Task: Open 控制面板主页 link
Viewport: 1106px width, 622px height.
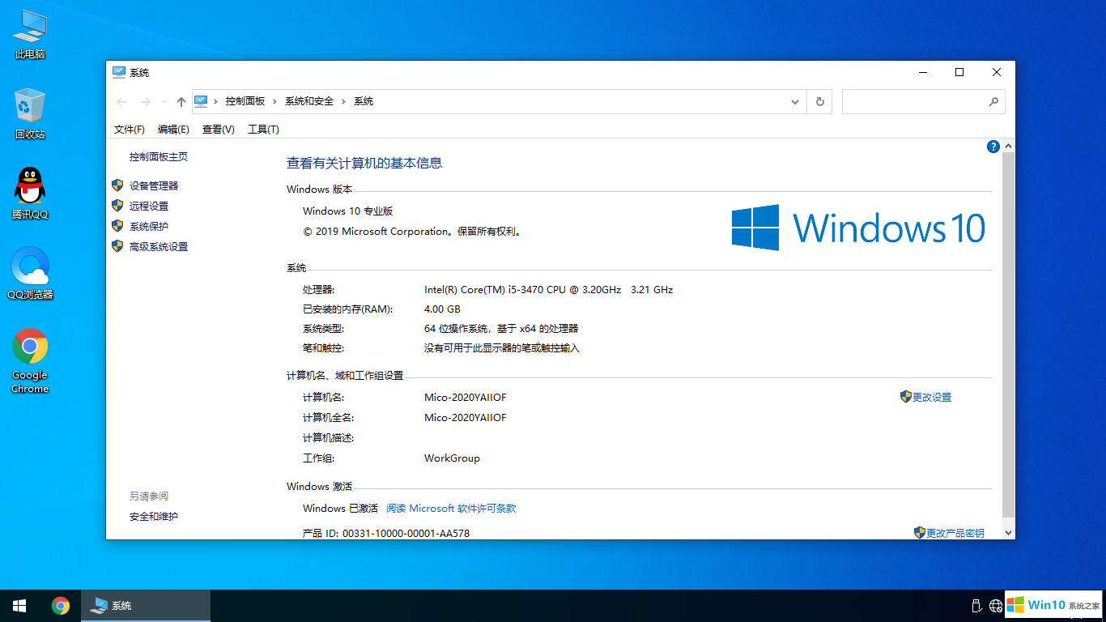Action: click(159, 157)
